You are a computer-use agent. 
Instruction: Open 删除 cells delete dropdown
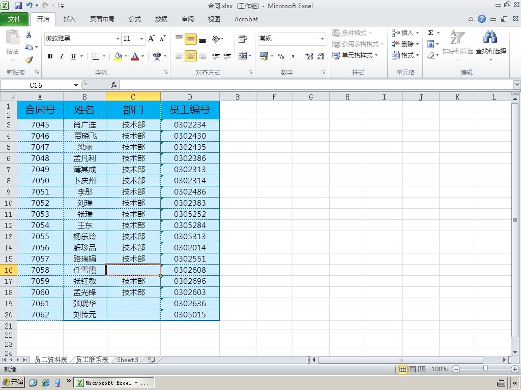(x=405, y=44)
